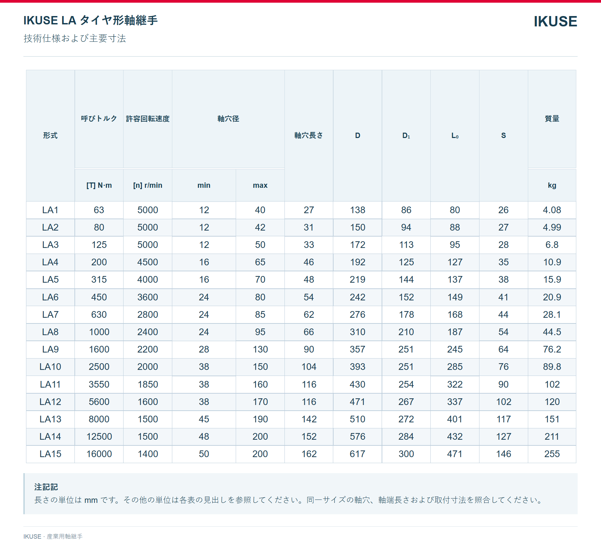The image size is (601, 552).
Task: Select the LA15 row label
Action: click(x=50, y=454)
